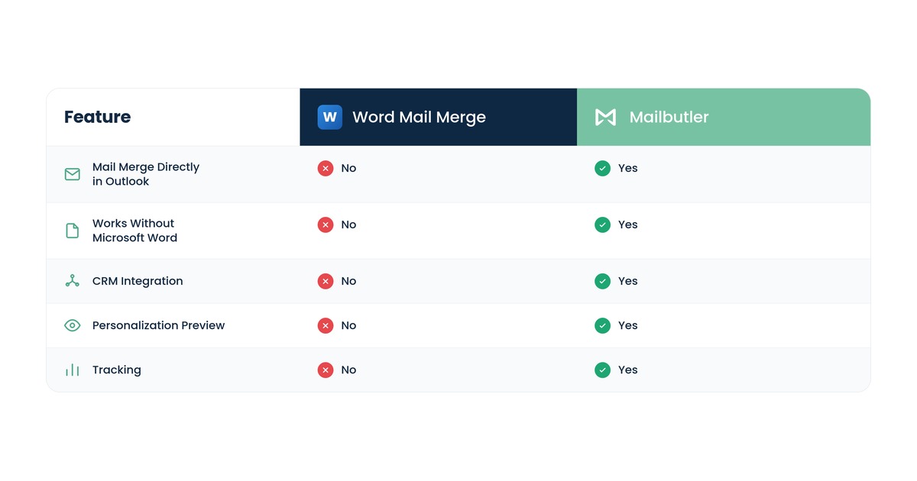Click green check in Personalization Preview row

(x=603, y=325)
